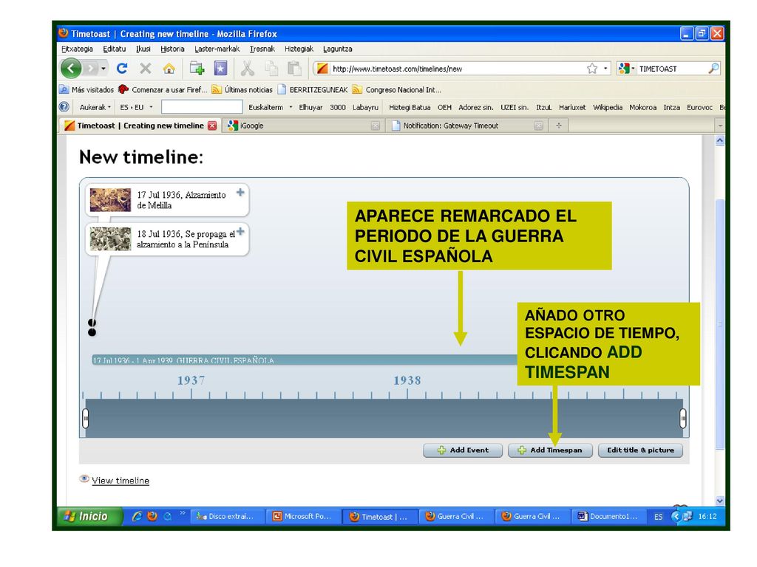Expand the 18 Jul 1936 event plus
Viewport: 757px width, 567px height.
point(240,231)
